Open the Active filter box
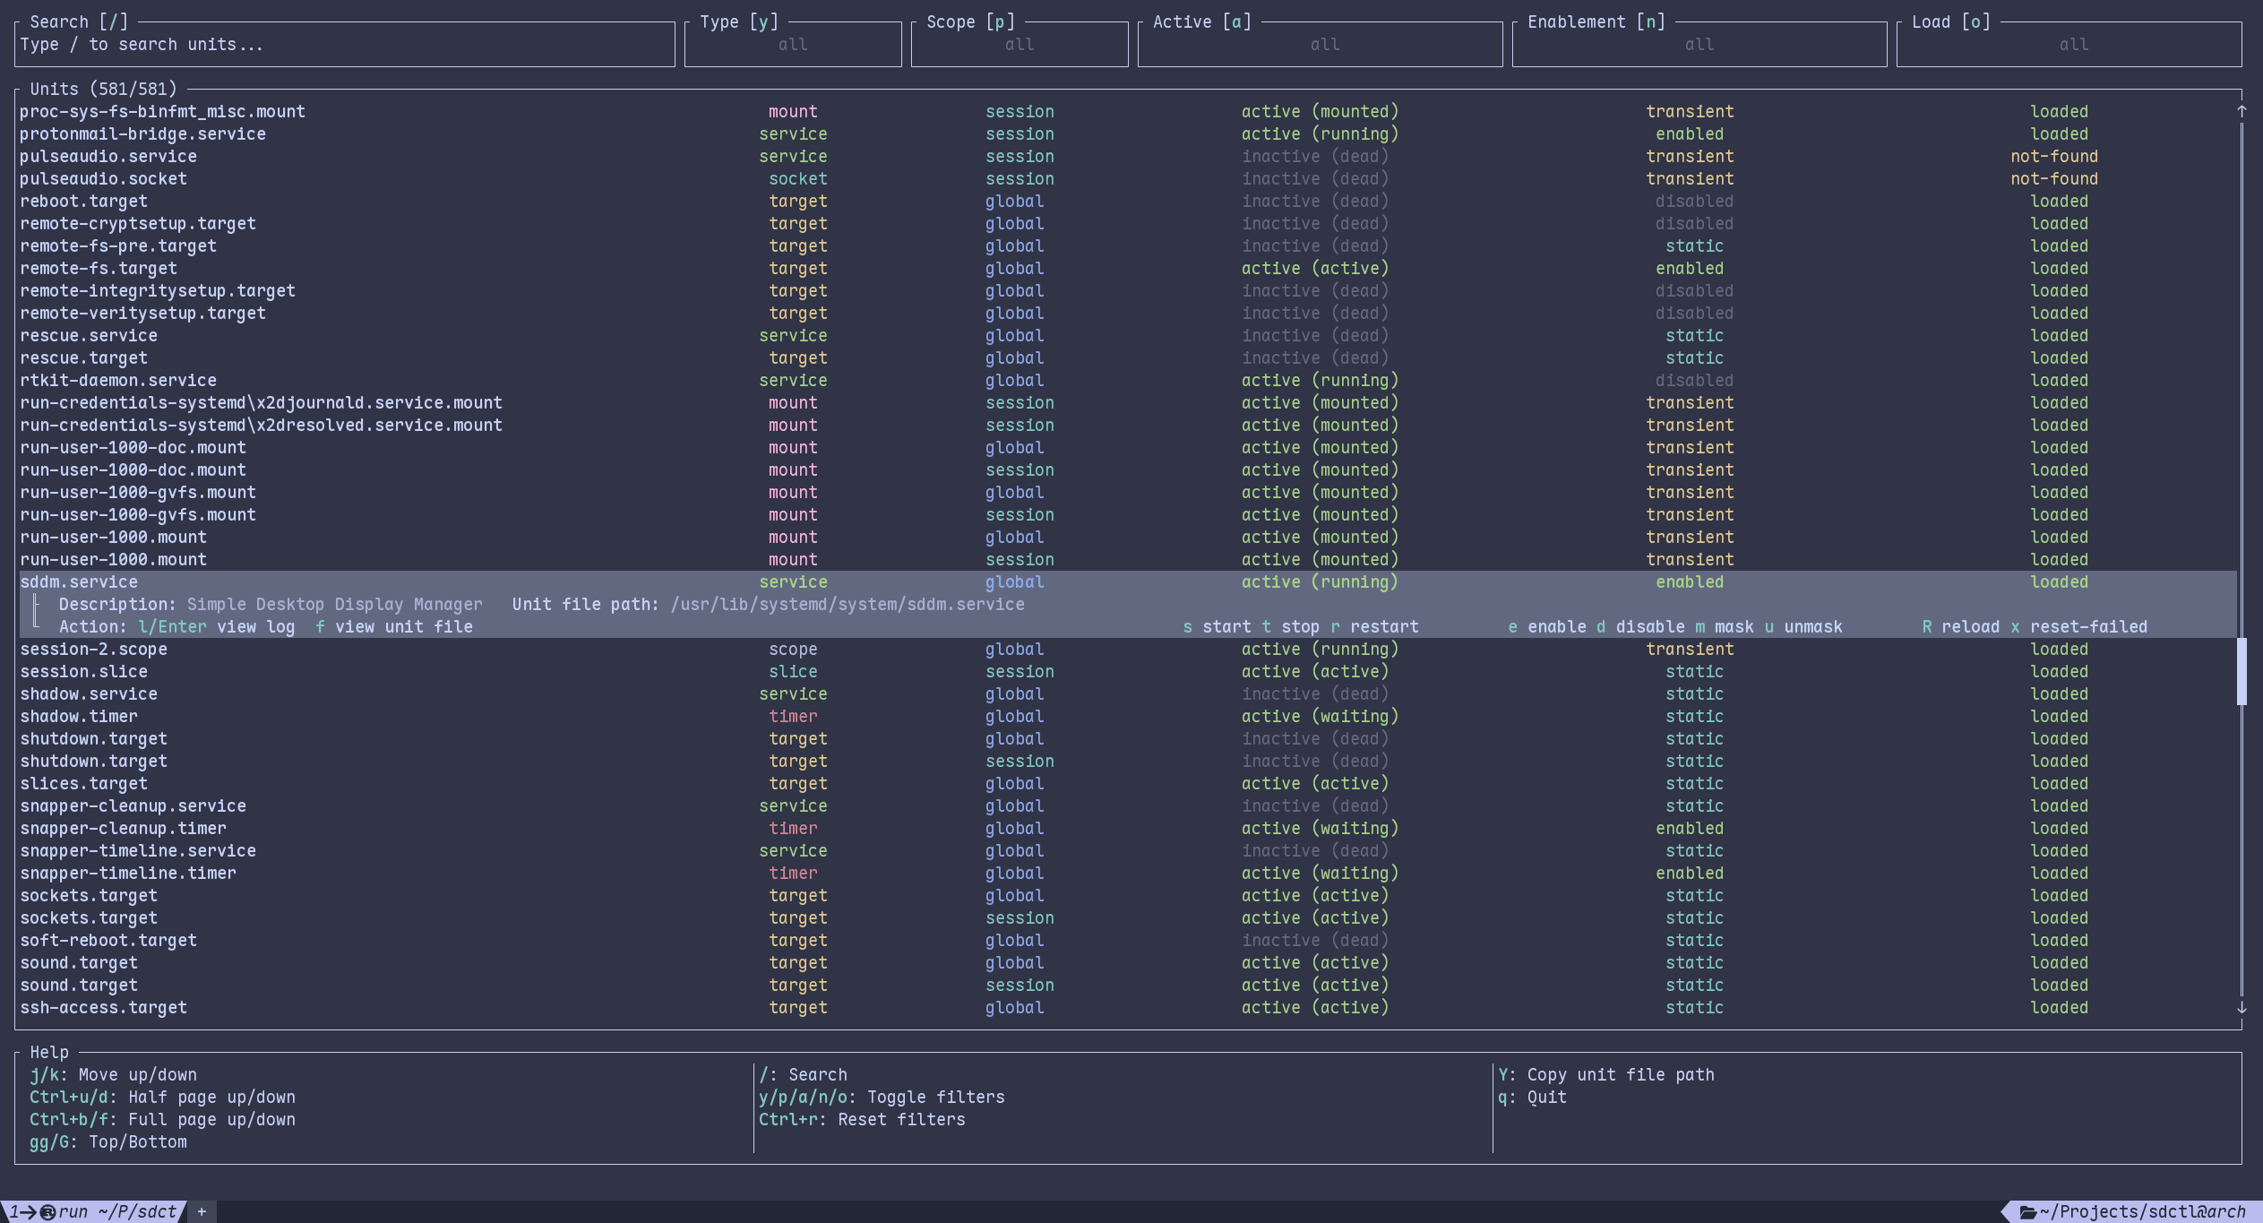The image size is (2263, 1223). tap(1321, 45)
